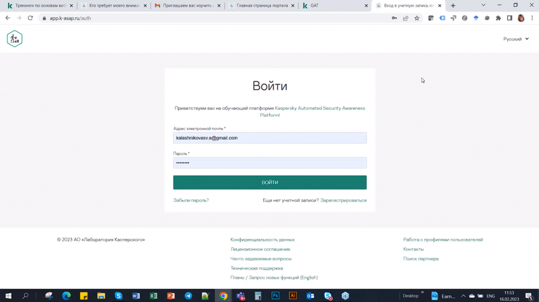Click the green ВОЙТИ button

270,183
